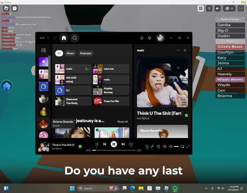Open Spotify from the taskbar
This screenshot has width=247, height=193.
(x=175, y=188)
